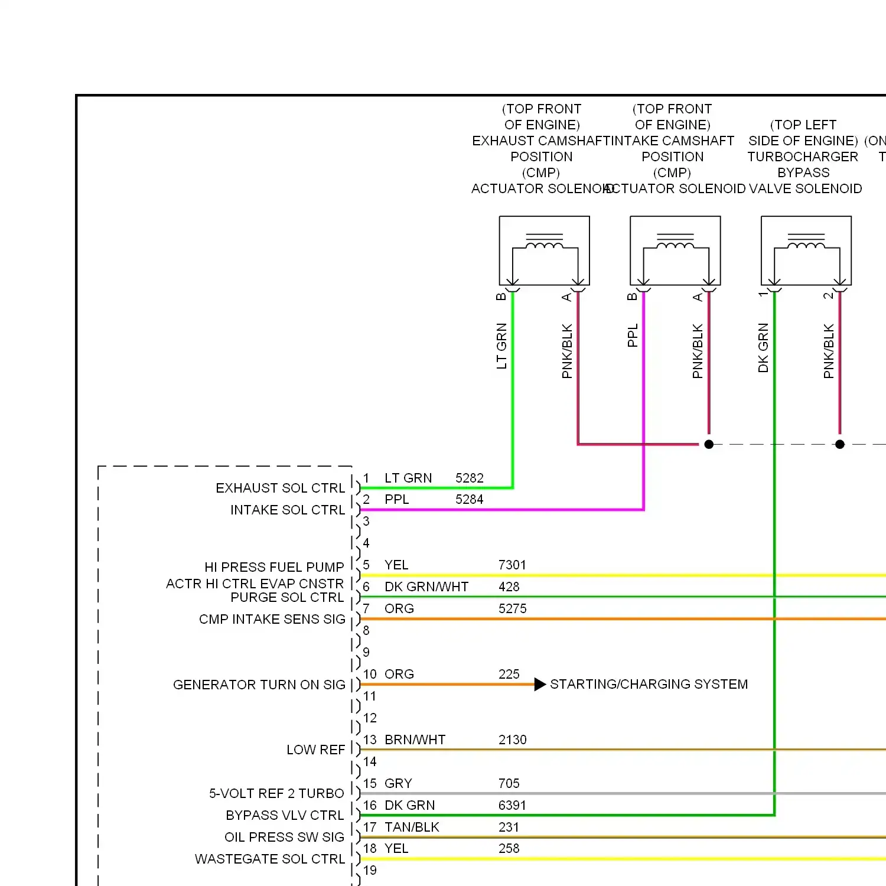Select the LOW REF label
This screenshot has height=886, width=886.
[x=315, y=750]
